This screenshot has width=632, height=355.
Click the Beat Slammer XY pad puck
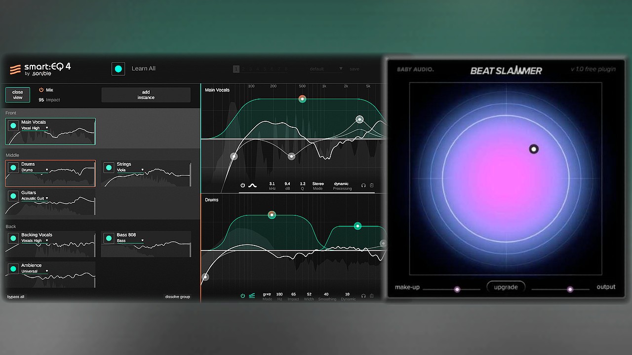(x=533, y=149)
